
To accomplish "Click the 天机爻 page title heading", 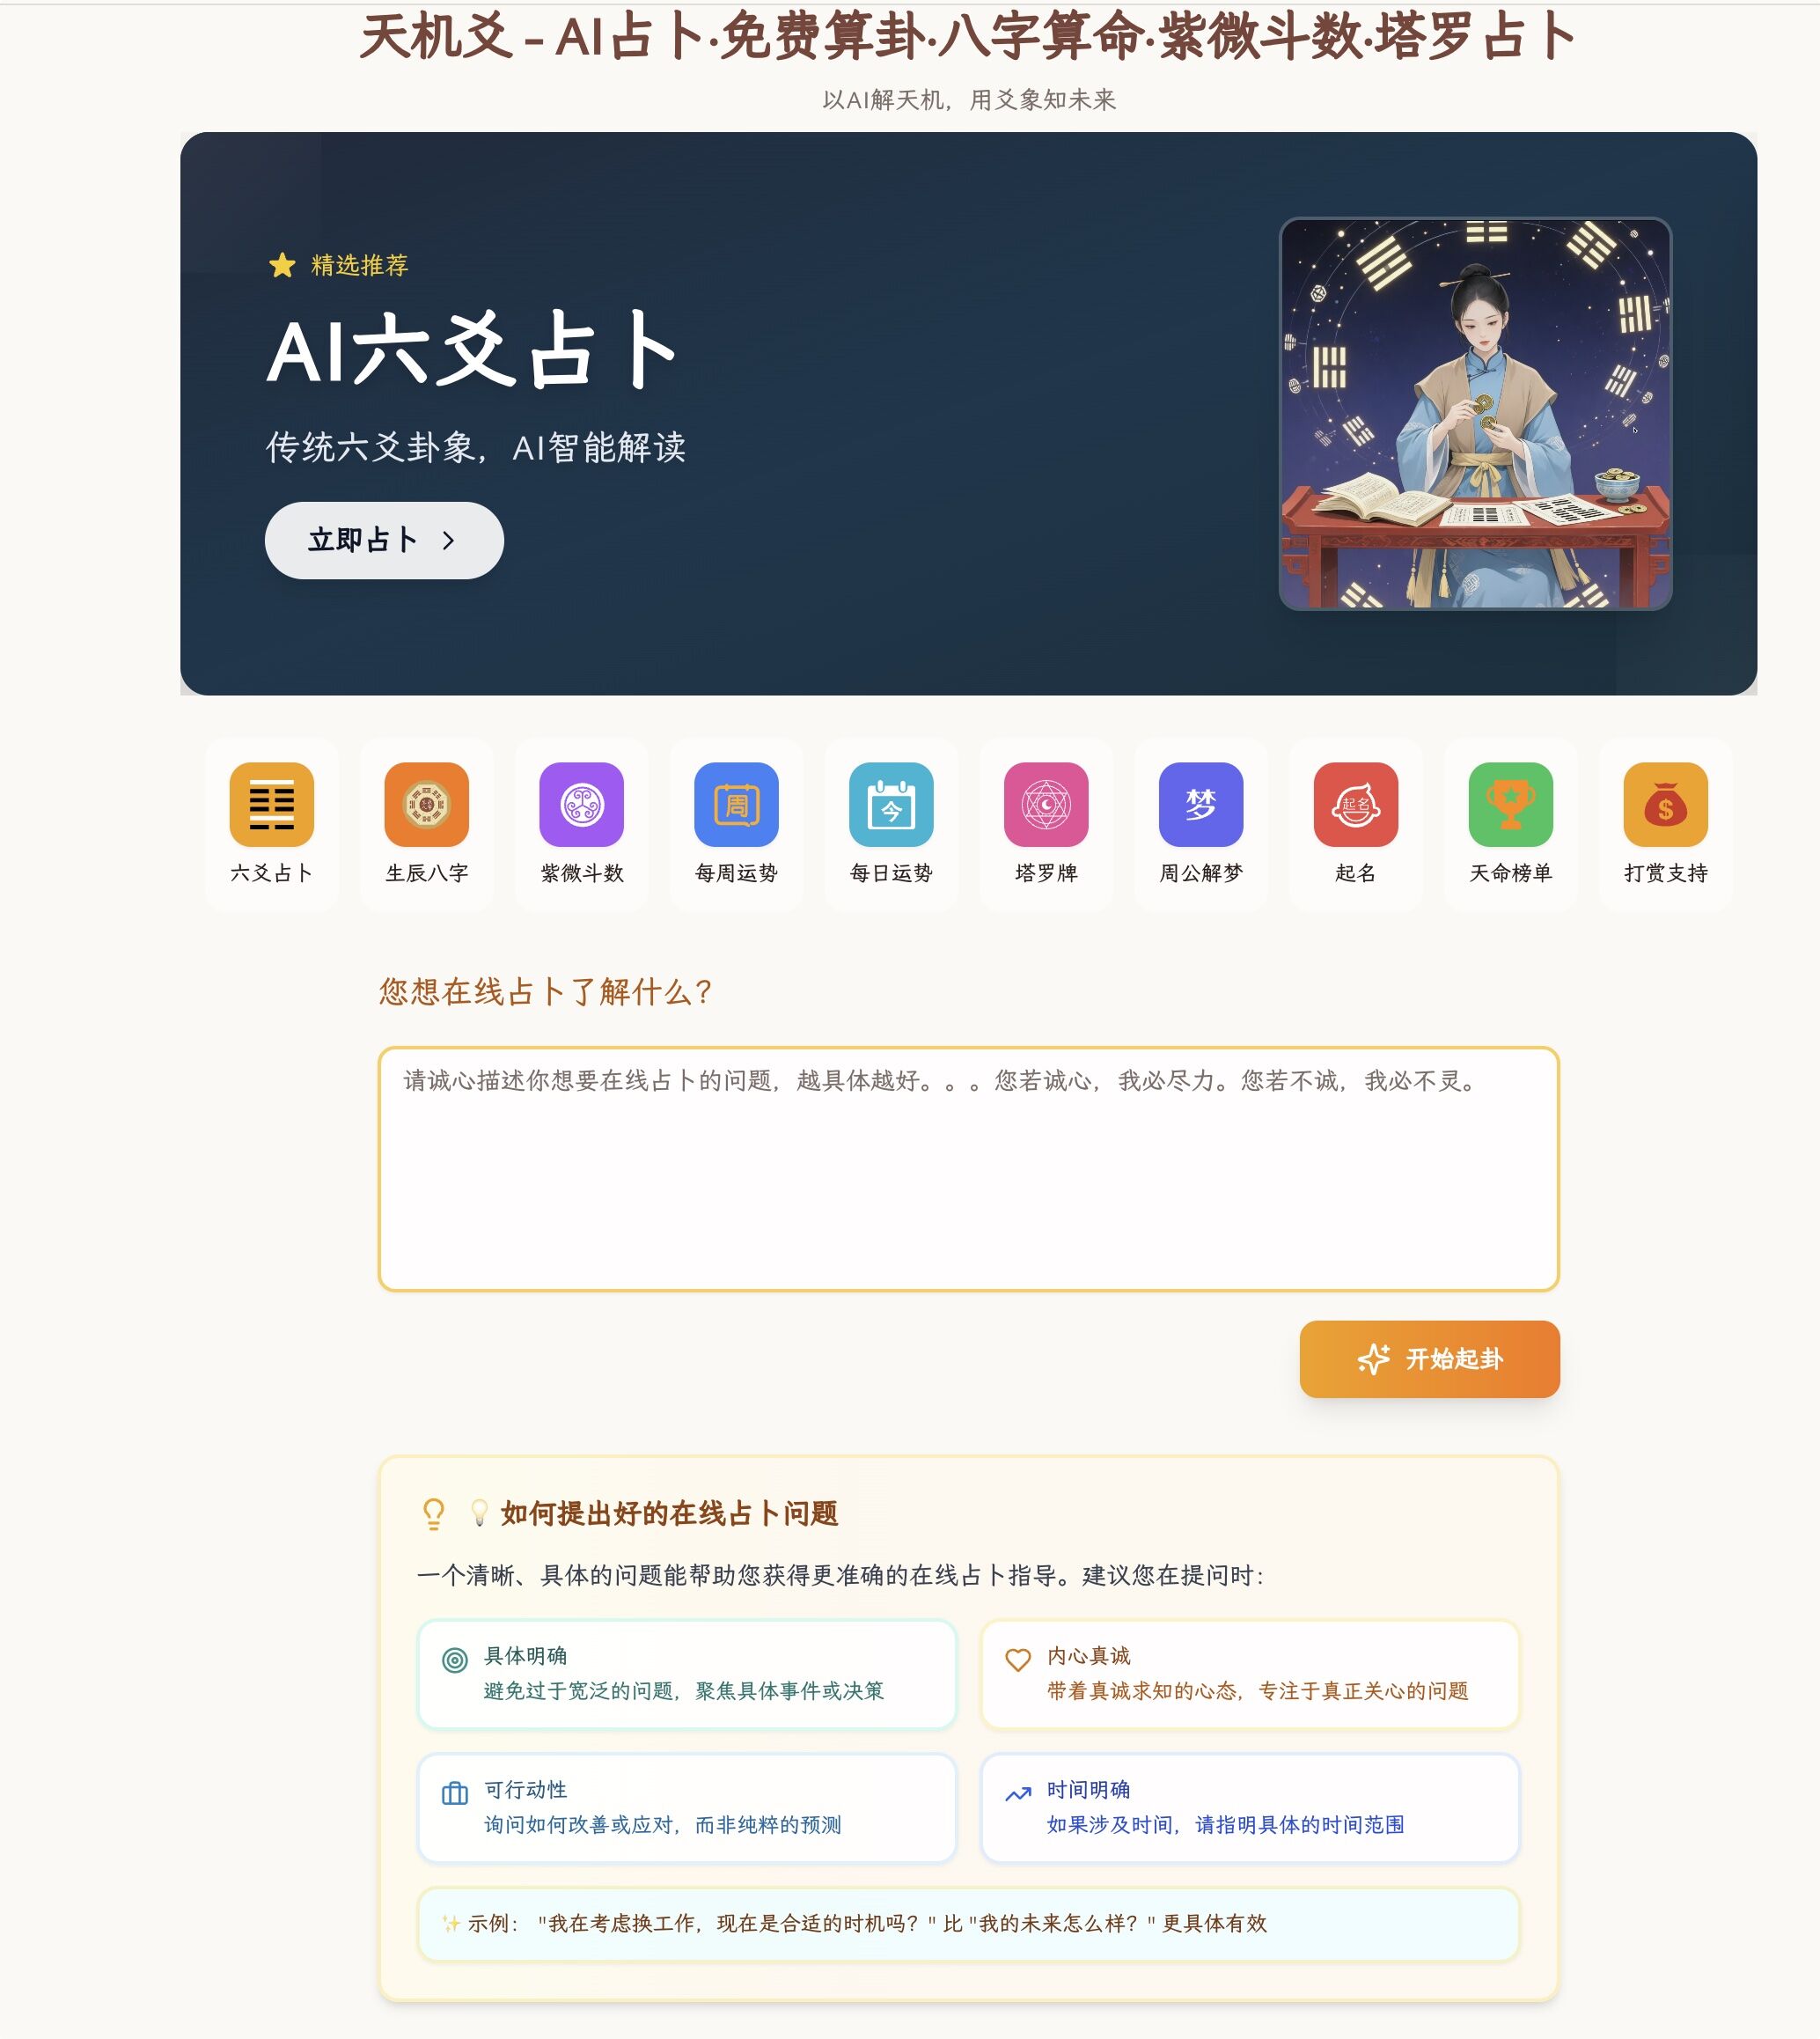I will (x=967, y=37).
